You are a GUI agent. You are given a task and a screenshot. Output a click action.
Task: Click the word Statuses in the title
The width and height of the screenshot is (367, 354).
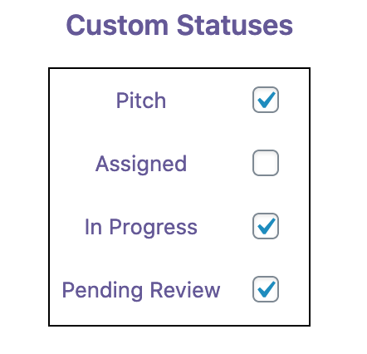(x=235, y=25)
